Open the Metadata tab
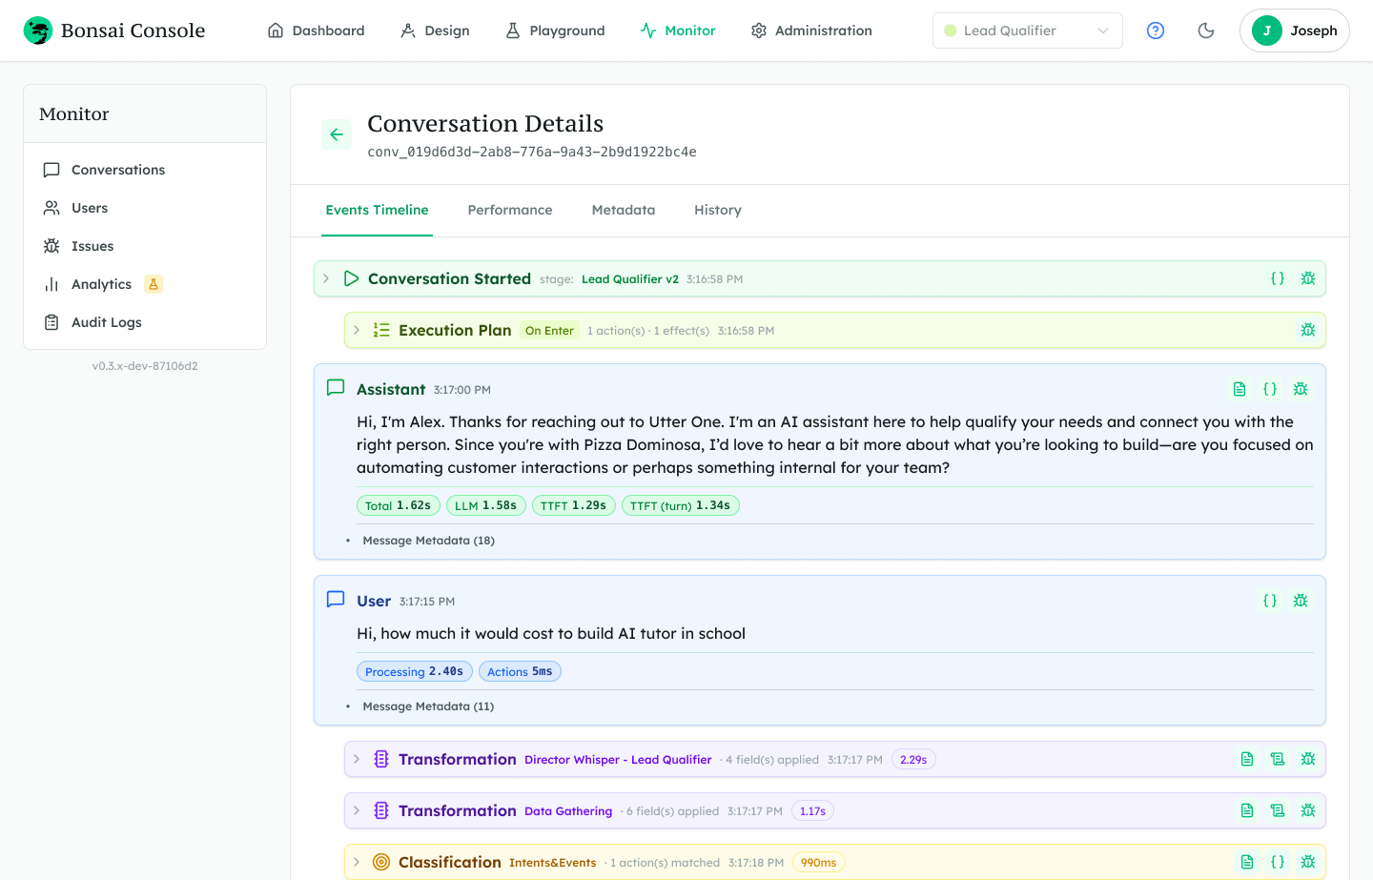 pyautogui.click(x=623, y=210)
